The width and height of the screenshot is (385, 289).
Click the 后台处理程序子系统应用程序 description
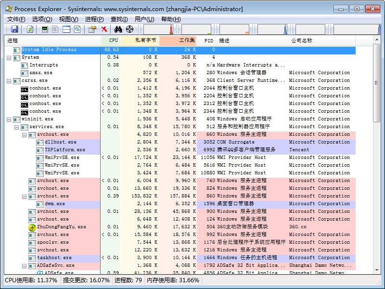(251, 242)
